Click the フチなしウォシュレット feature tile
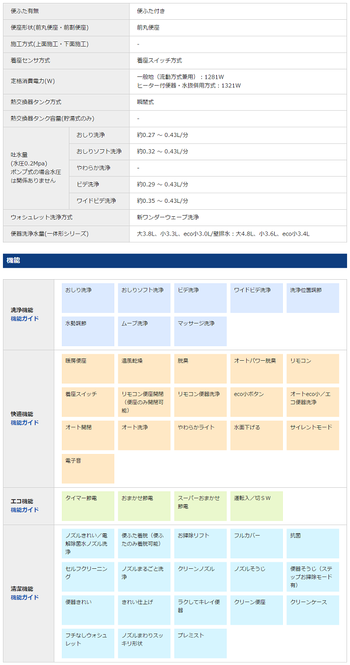This screenshot has height=665, width=350. 88,643
